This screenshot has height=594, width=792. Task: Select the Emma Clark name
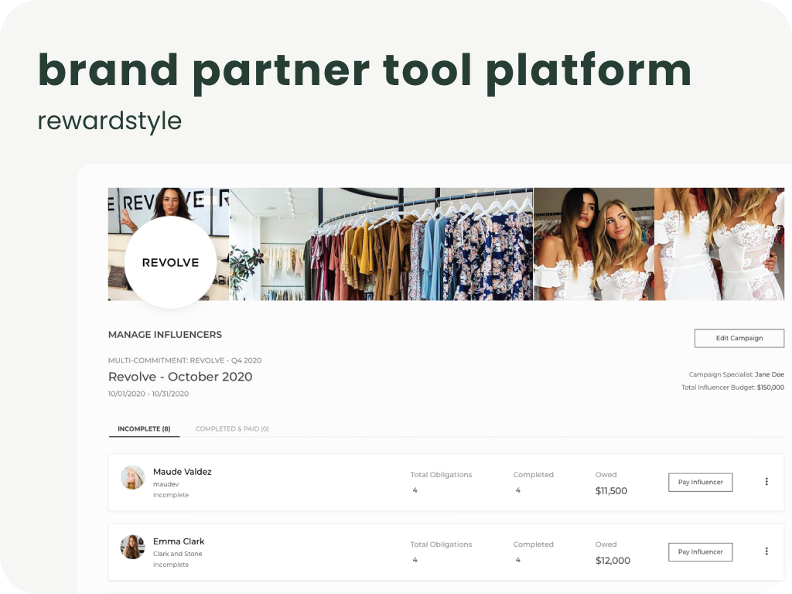[x=179, y=541]
